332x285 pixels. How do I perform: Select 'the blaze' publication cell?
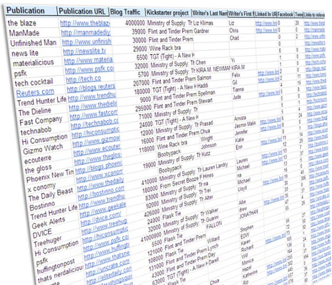22,23
